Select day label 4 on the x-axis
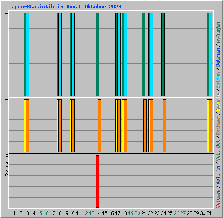The image size is (223, 218). 34,213
